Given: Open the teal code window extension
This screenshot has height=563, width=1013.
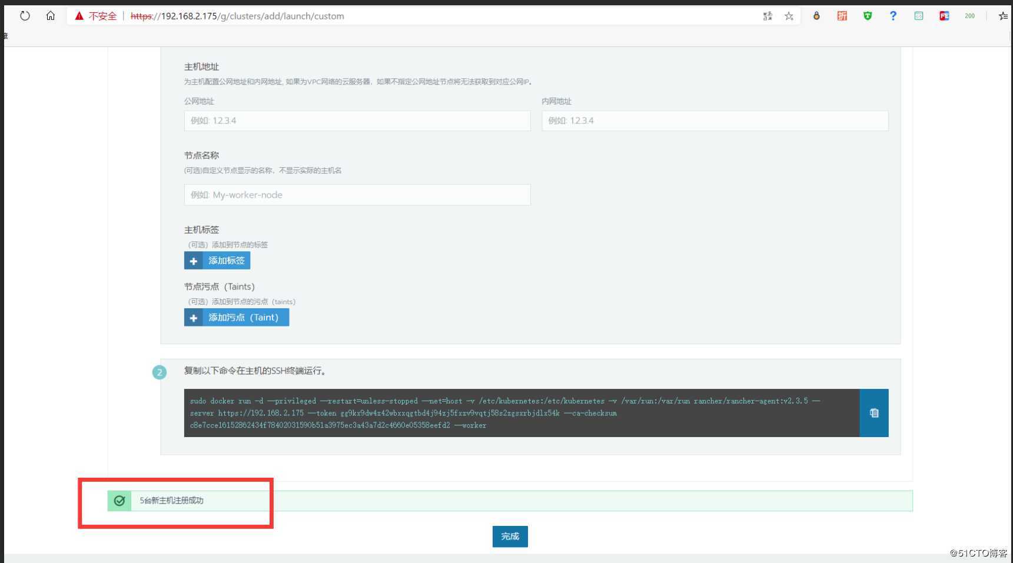Looking at the screenshot, I should (919, 16).
